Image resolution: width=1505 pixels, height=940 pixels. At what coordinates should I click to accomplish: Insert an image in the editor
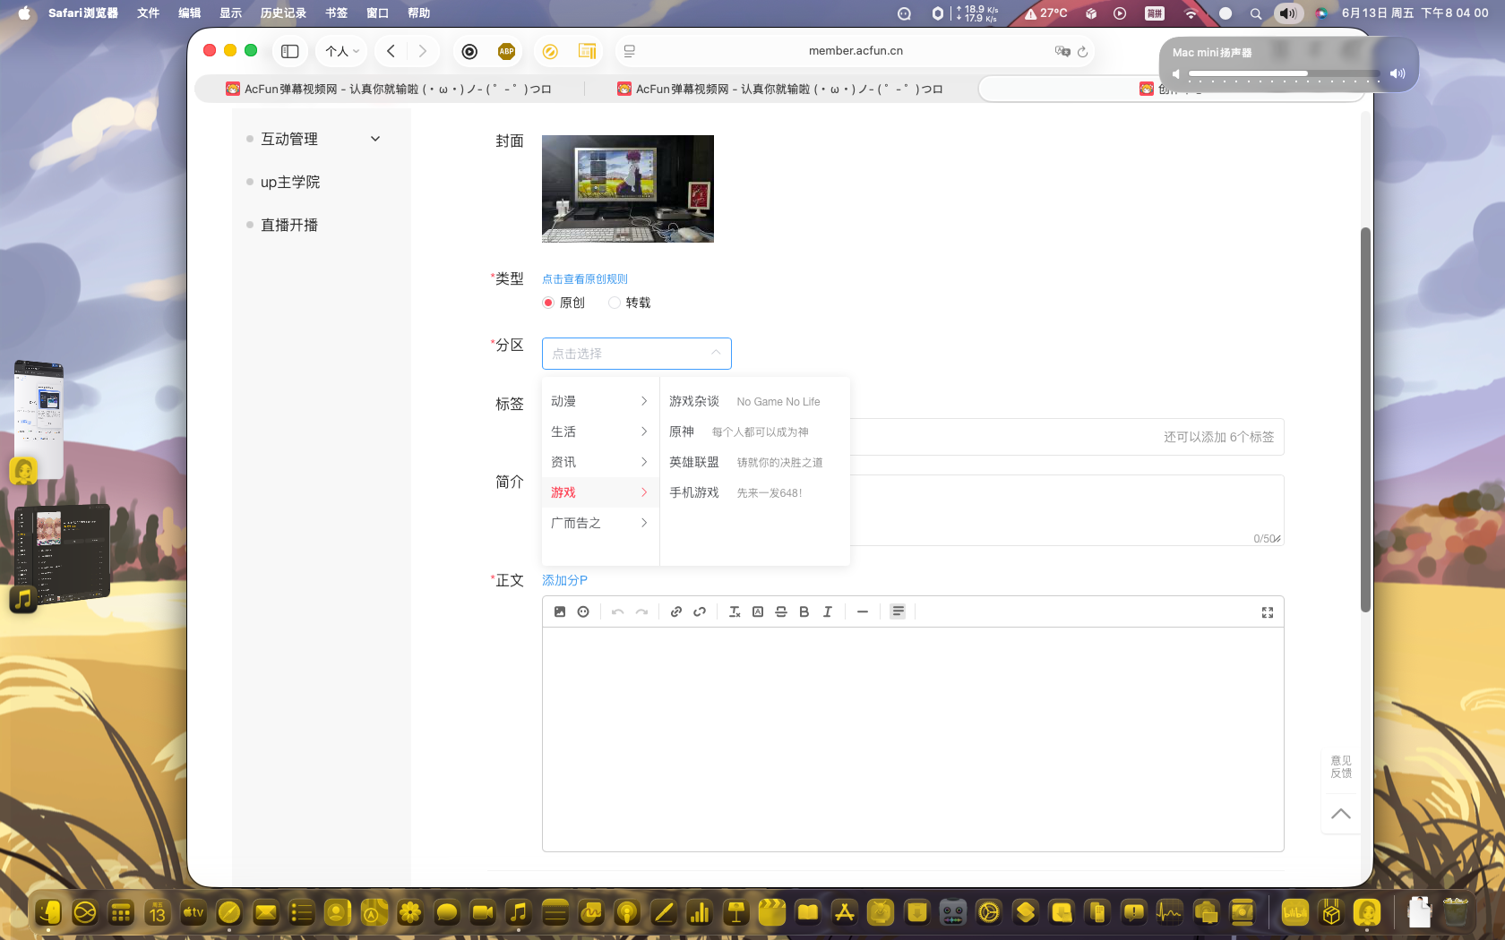click(x=560, y=611)
